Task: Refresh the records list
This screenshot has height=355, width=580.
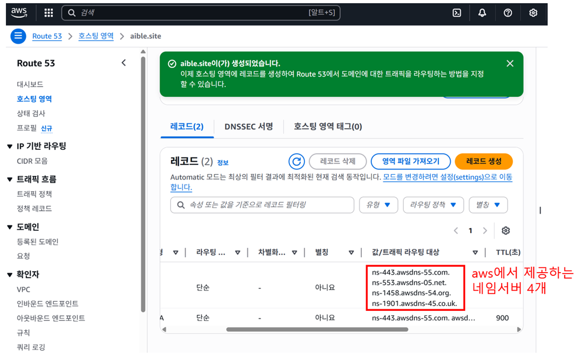Action: pyautogui.click(x=297, y=162)
